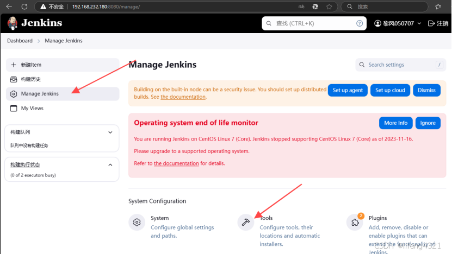Click the Manage Jenkins breadcrumb
Image resolution: width=452 pixels, height=254 pixels.
tap(64, 41)
